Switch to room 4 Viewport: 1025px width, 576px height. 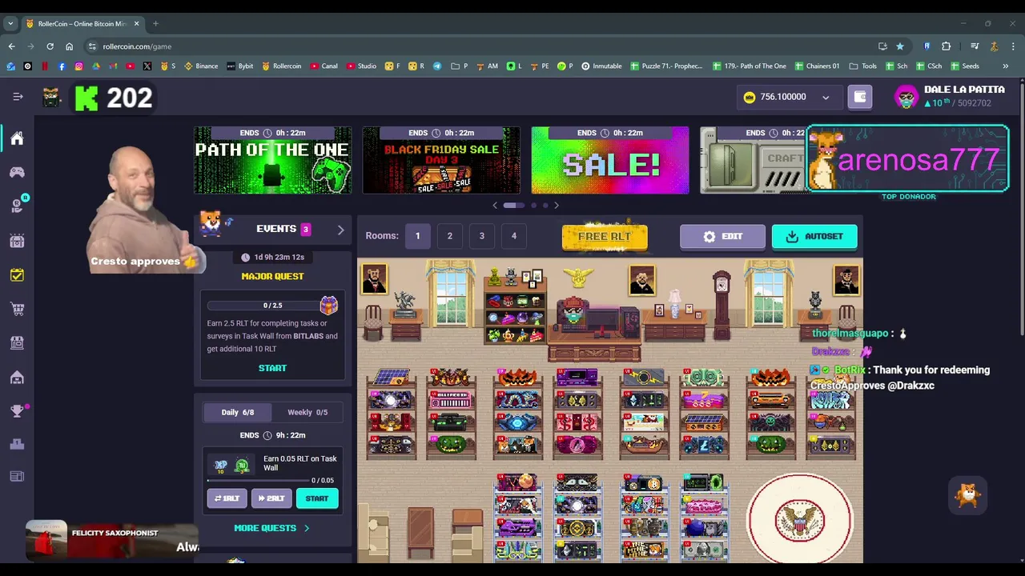click(513, 236)
